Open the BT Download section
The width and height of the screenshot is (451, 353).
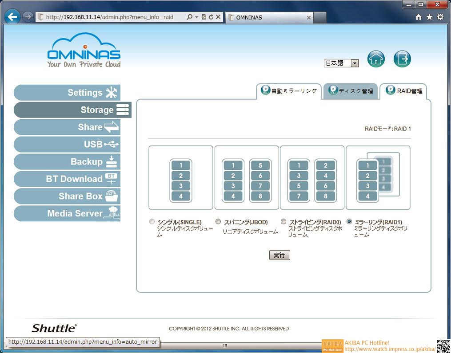click(x=68, y=179)
